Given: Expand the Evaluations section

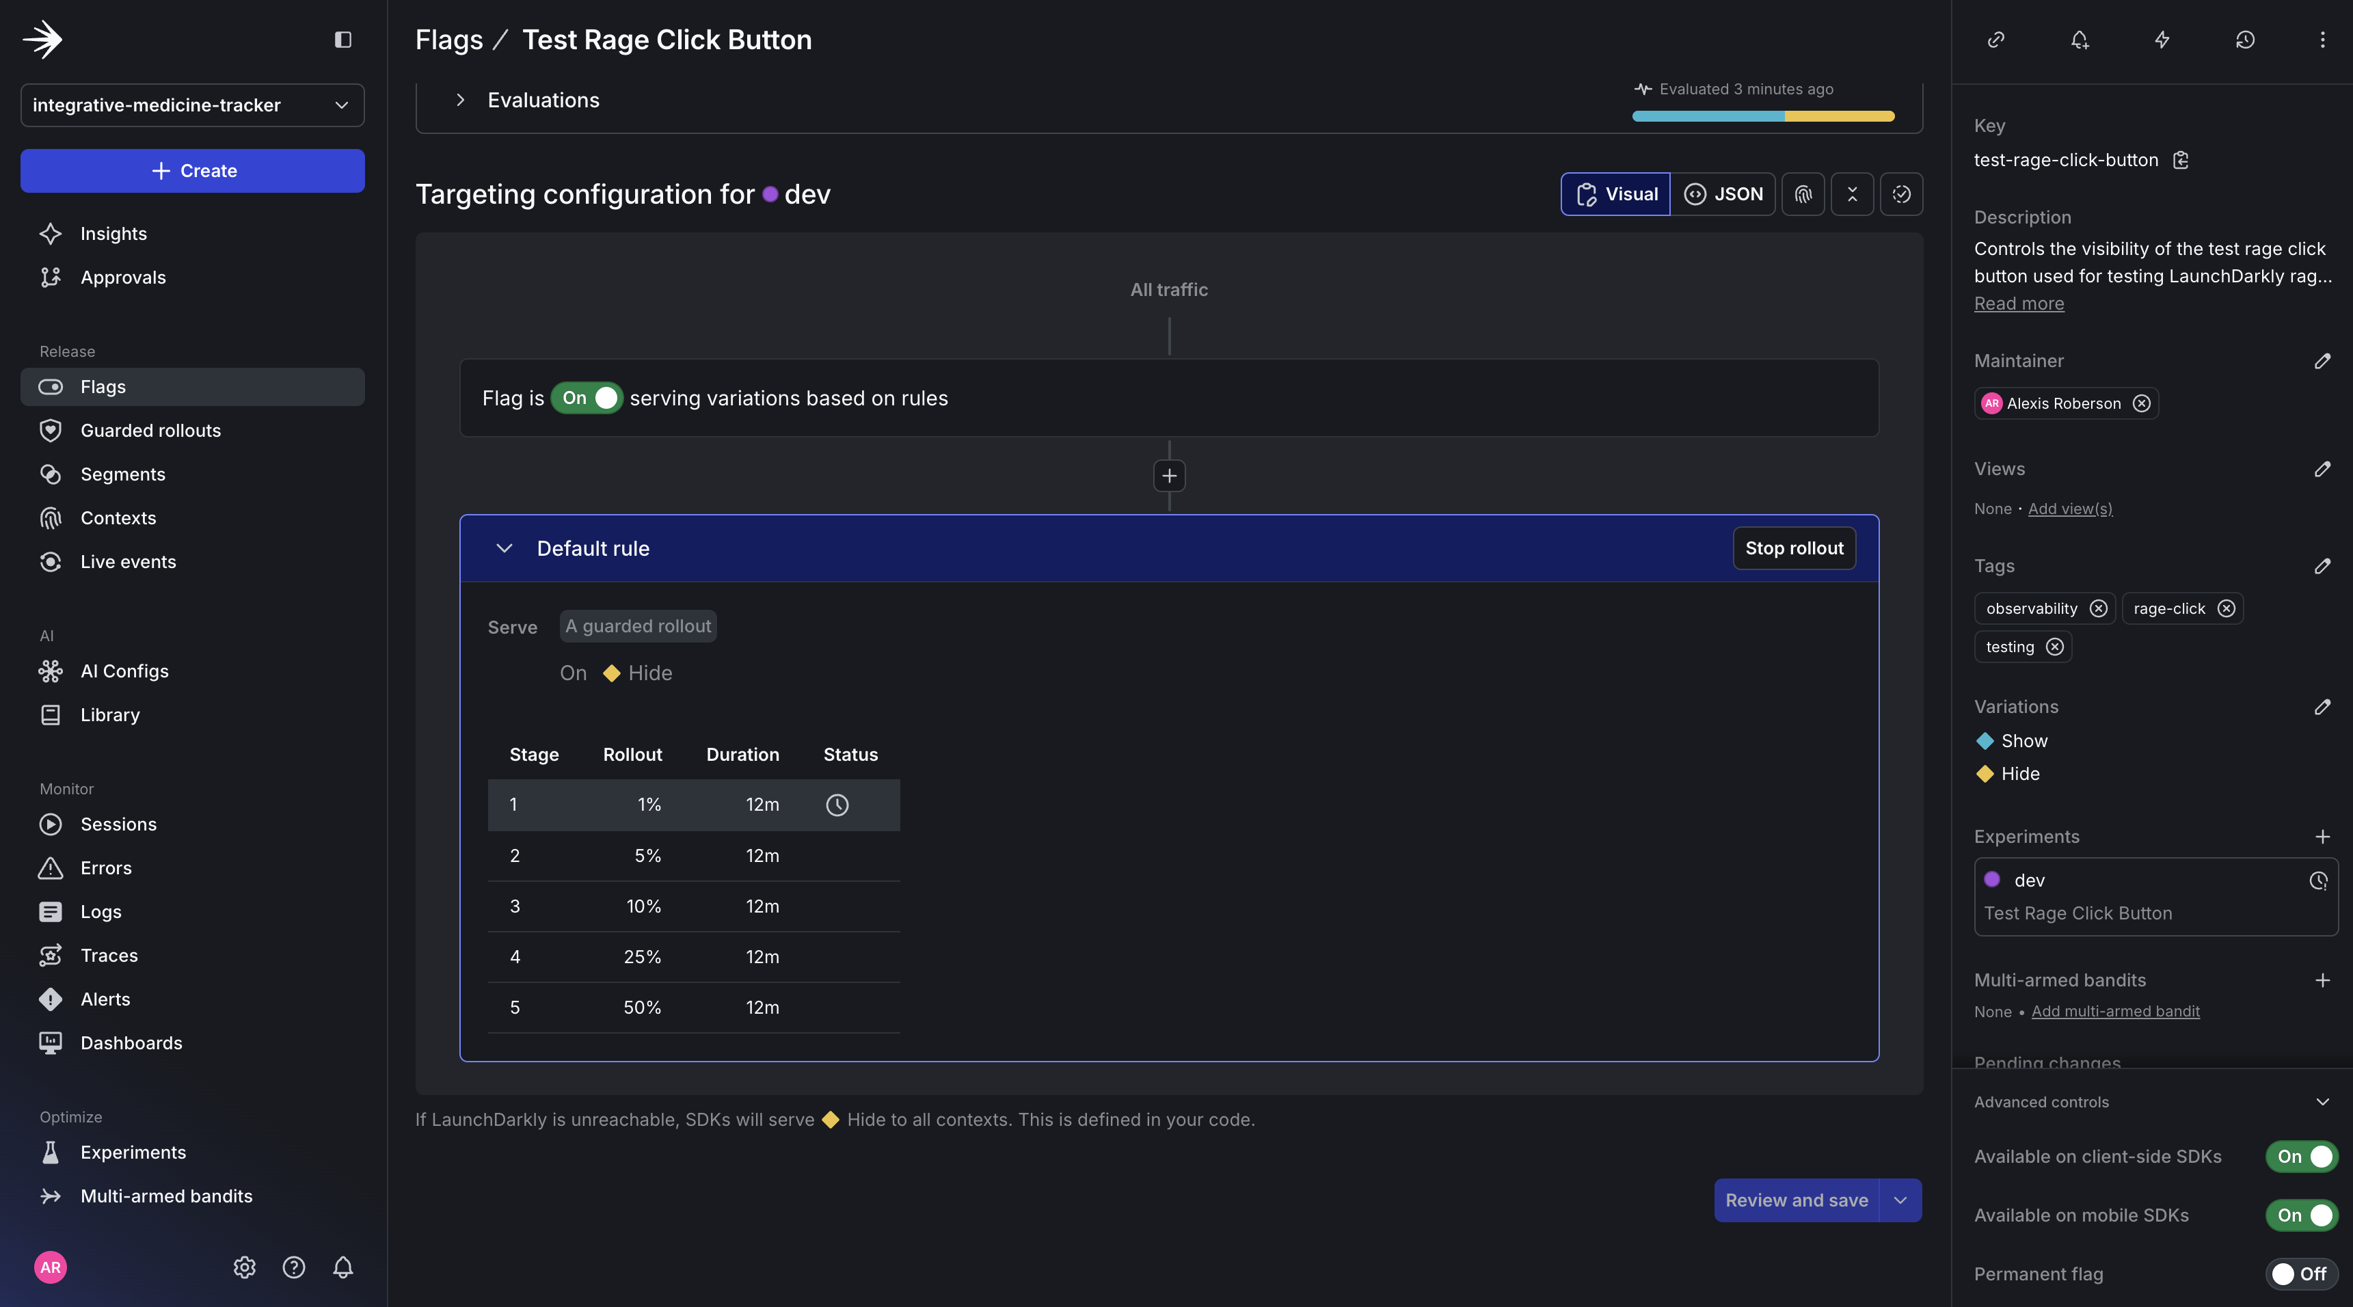Looking at the screenshot, I should [x=460, y=100].
